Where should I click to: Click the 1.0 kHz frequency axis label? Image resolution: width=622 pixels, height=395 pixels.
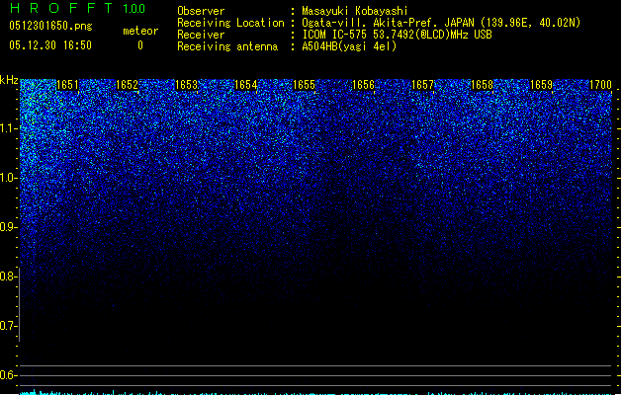coord(9,178)
